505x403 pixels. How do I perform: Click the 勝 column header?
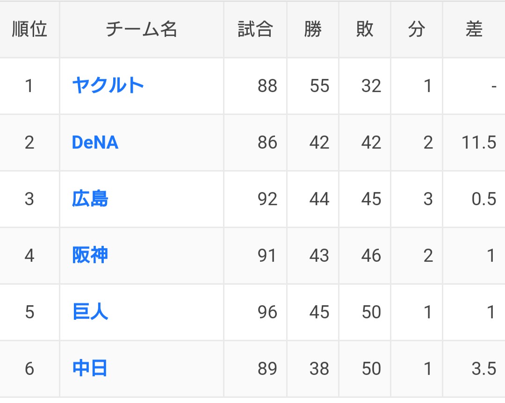coord(313,29)
